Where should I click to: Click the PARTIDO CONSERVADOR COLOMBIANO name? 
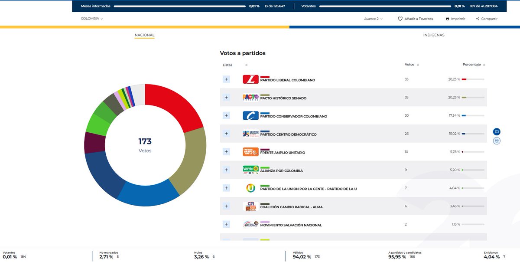(294, 116)
